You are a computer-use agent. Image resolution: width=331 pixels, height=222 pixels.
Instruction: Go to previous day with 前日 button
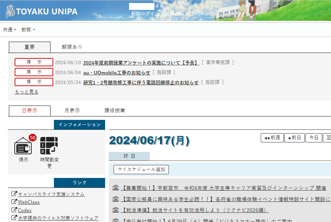(x=294, y=138)
